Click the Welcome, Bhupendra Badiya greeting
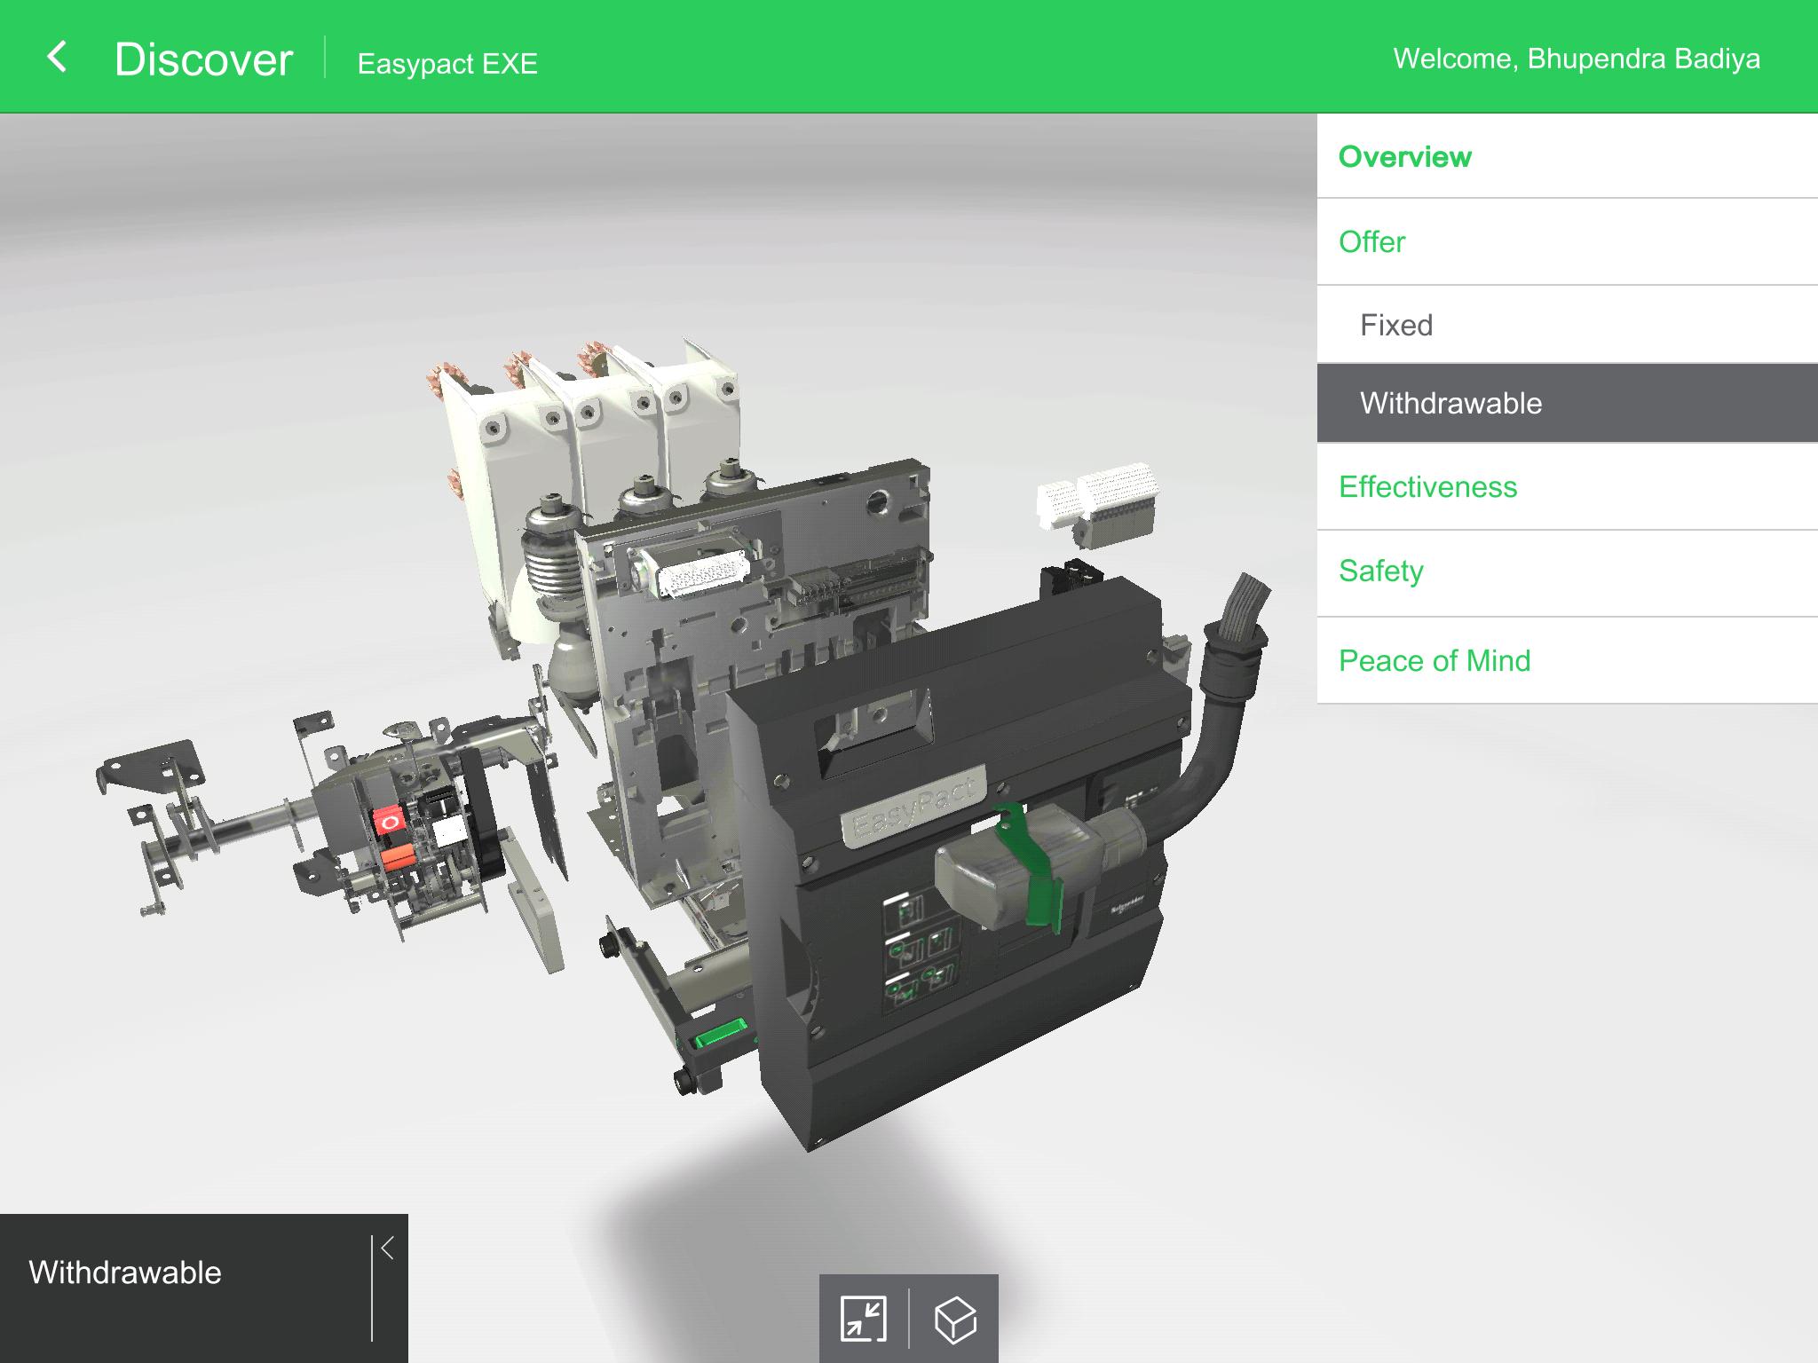 (1578, 59)
